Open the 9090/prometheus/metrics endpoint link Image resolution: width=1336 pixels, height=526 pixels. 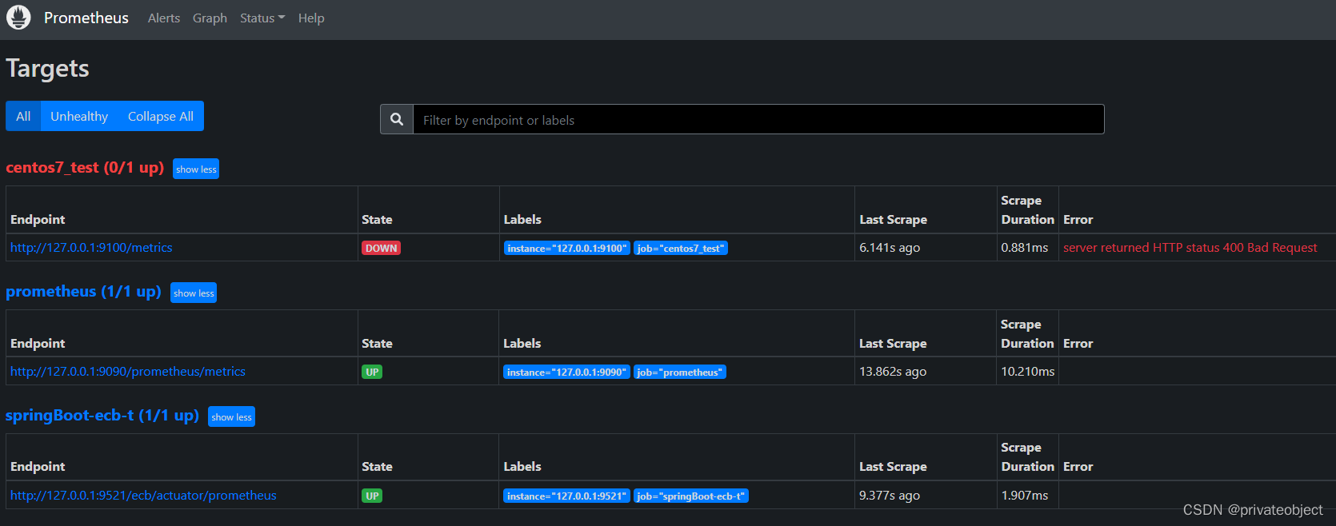(128, 371)
